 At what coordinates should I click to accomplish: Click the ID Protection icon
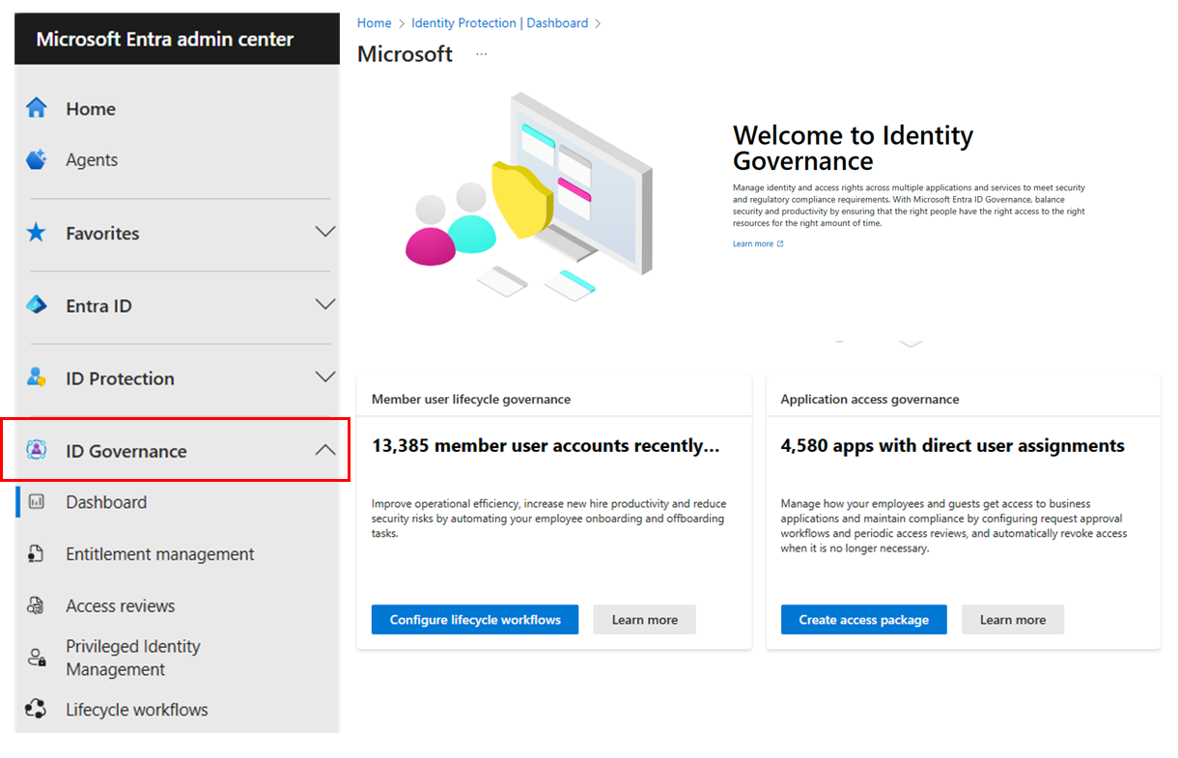(x=36, y=378)
